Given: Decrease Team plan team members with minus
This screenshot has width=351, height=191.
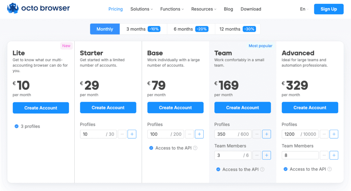Looking at the screenshot, I should point(257,155).
